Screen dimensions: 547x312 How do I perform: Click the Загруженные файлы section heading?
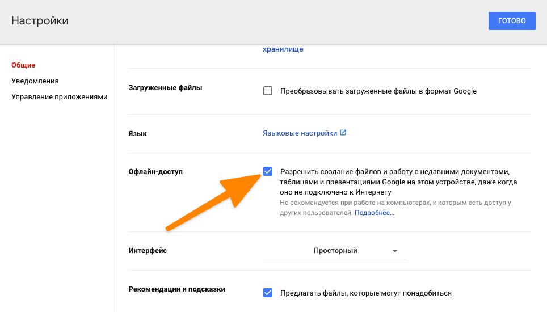165,88
